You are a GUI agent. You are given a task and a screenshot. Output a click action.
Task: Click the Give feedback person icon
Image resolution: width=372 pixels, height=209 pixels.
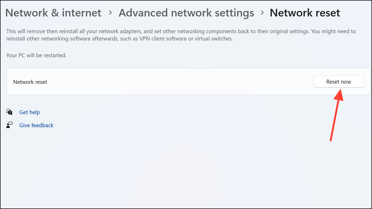(9, 125)
